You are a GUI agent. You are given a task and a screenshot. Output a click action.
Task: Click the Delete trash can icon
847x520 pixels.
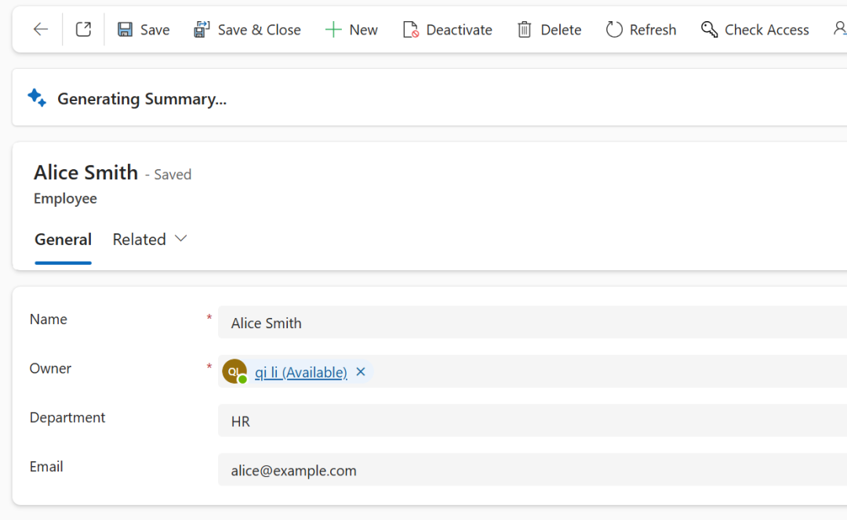click(525, 30)
